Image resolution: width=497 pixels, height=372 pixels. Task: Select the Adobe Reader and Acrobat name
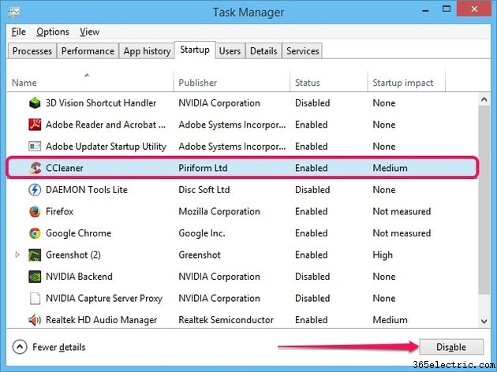point(106,125)
